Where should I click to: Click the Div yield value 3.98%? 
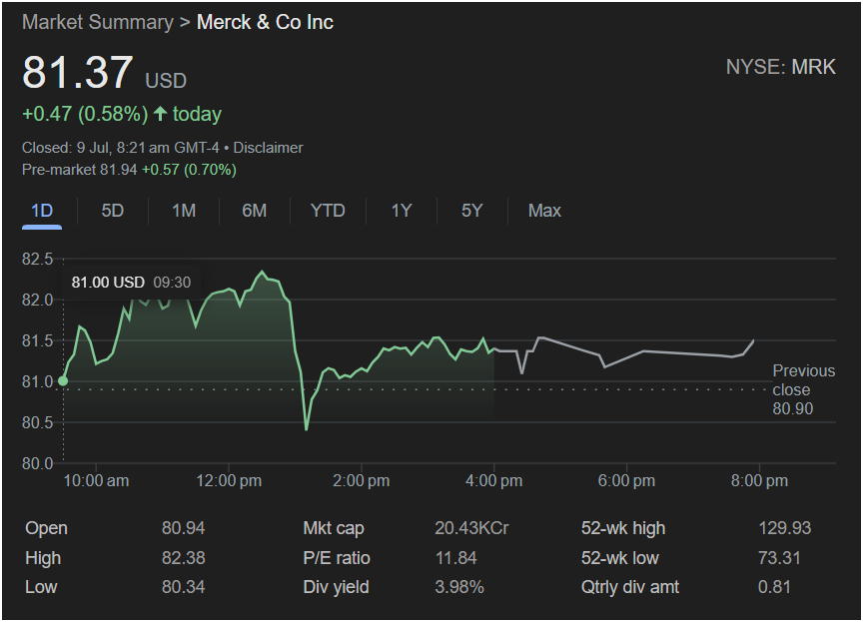pos(459,587)
